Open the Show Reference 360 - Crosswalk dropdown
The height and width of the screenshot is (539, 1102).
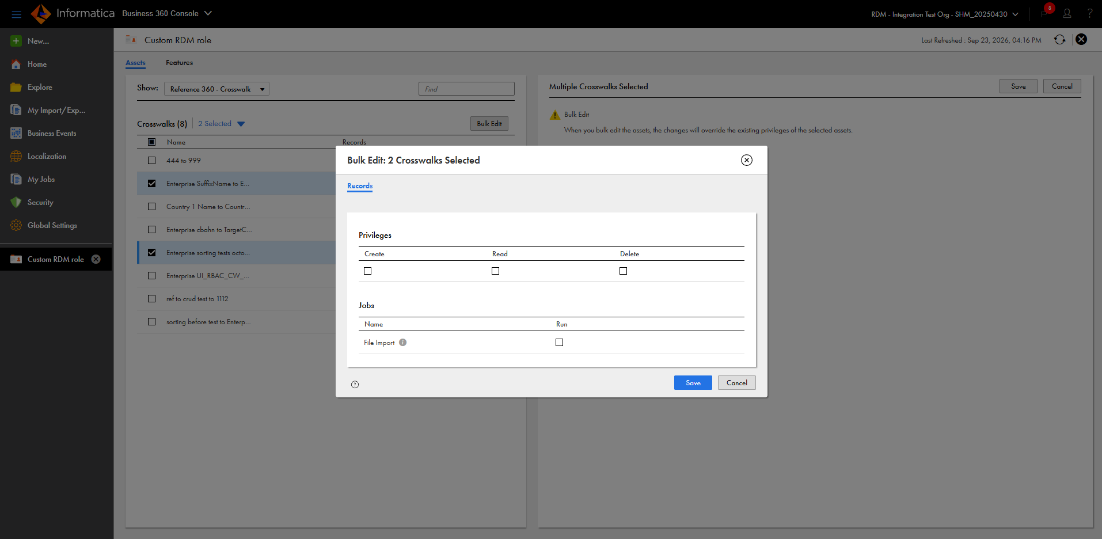click(x=216, y=89)
